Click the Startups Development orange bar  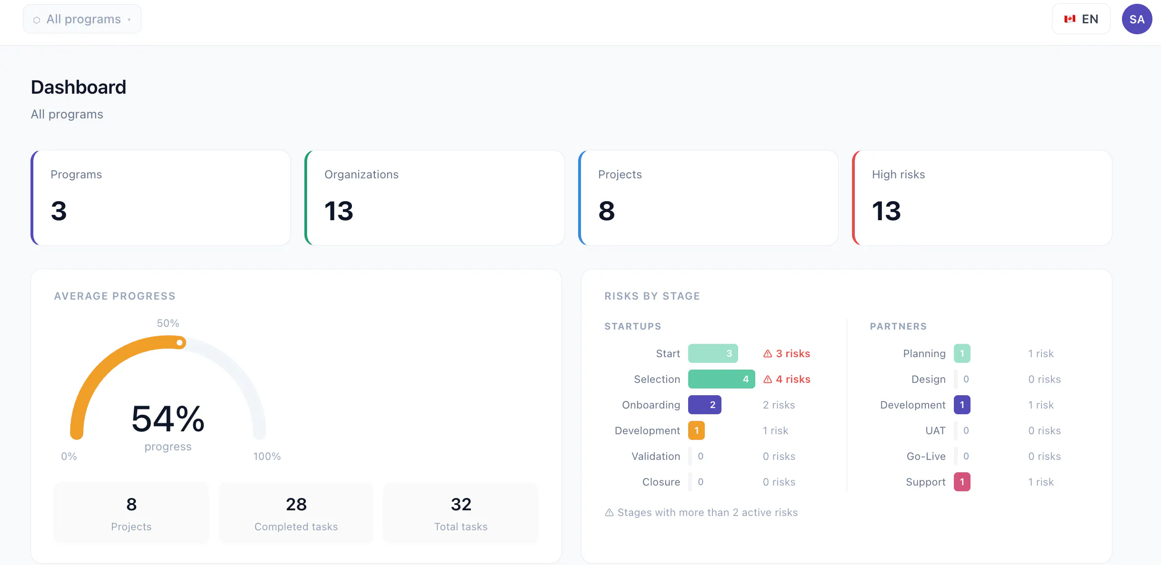(x=696, y=430)
